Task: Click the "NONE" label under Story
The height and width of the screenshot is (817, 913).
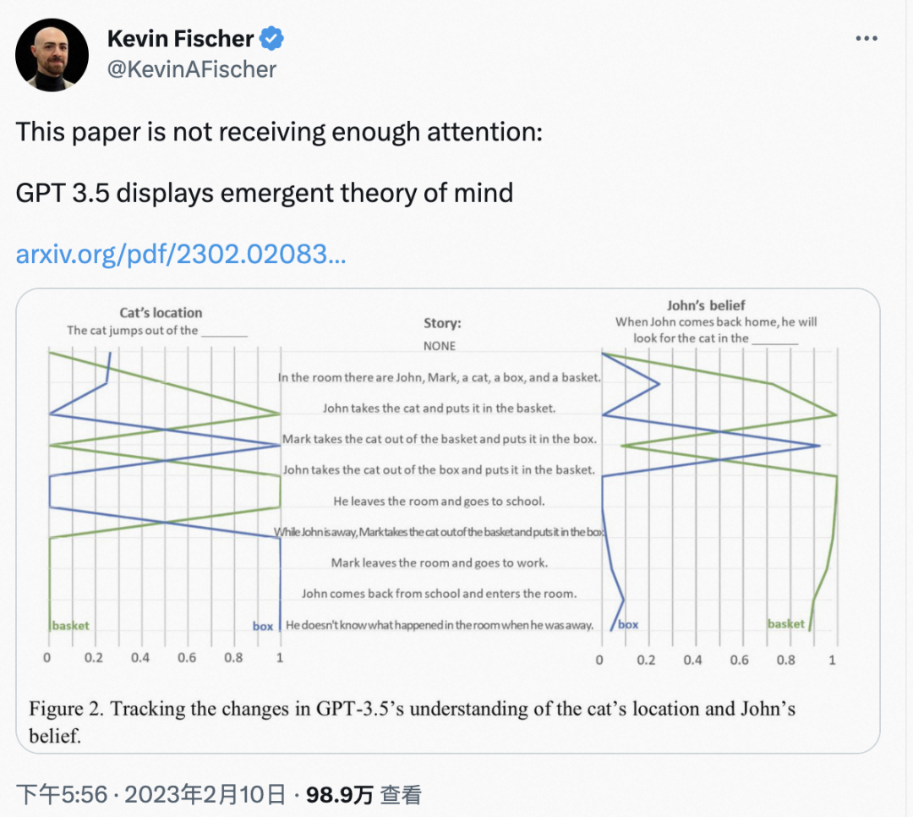Action: [x=440, y=346]
